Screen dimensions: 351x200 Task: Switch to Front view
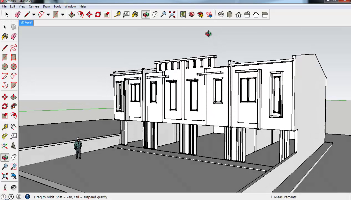238,14
